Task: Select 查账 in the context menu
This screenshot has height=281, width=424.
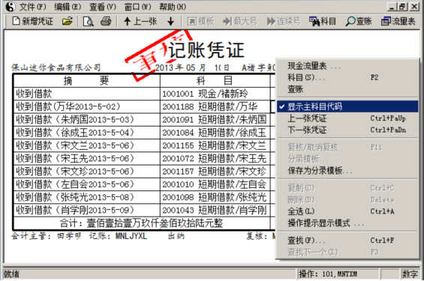Action: click(x=347, y=89)
